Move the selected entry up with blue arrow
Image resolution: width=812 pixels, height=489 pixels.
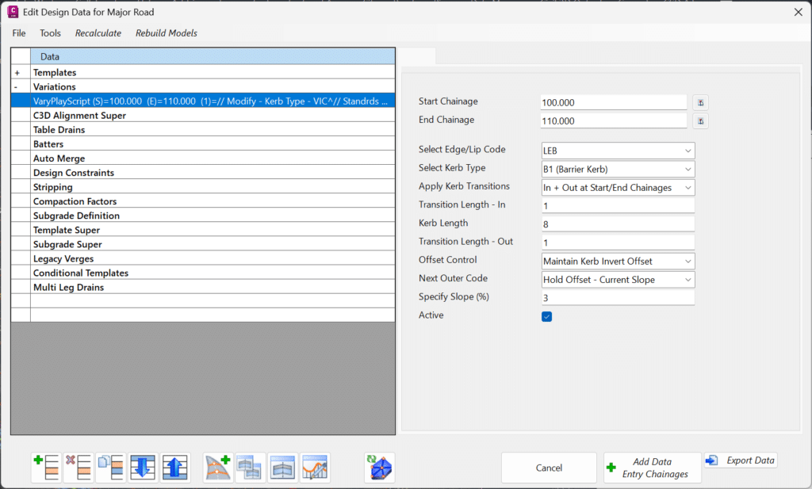(x=174, y=468)
